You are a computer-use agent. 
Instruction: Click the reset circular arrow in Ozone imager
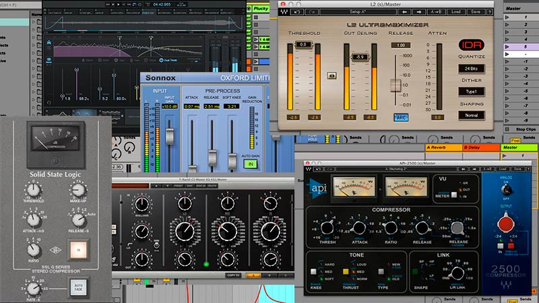pyautogui.click(x=49, y=102)
